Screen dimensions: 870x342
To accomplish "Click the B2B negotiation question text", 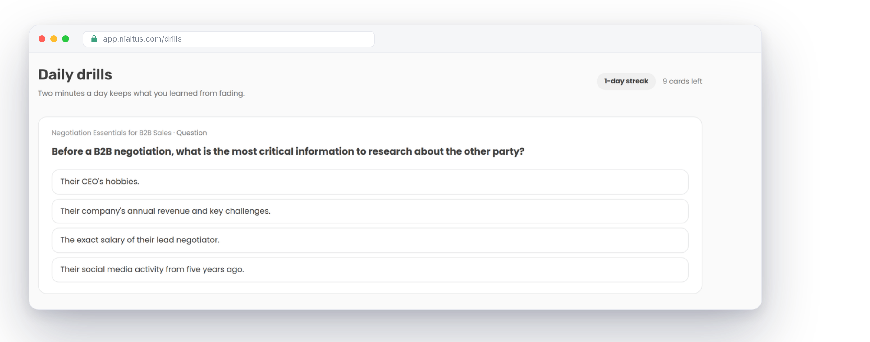I will point(288,151).
